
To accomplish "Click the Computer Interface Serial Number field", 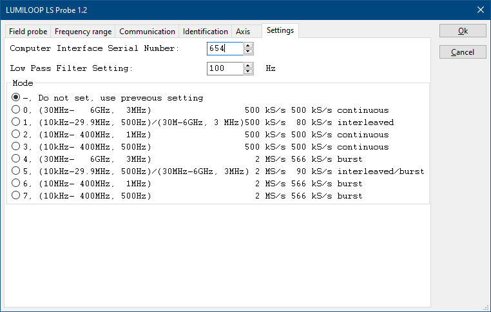I will 225,49.
